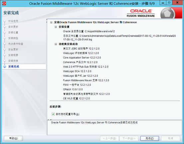Click the 上一步(B) button
The width and height of the screenshot is (184, 144).
coord(109,138)
